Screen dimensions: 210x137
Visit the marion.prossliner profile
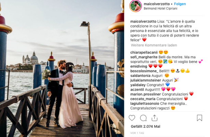coord(145,94)
